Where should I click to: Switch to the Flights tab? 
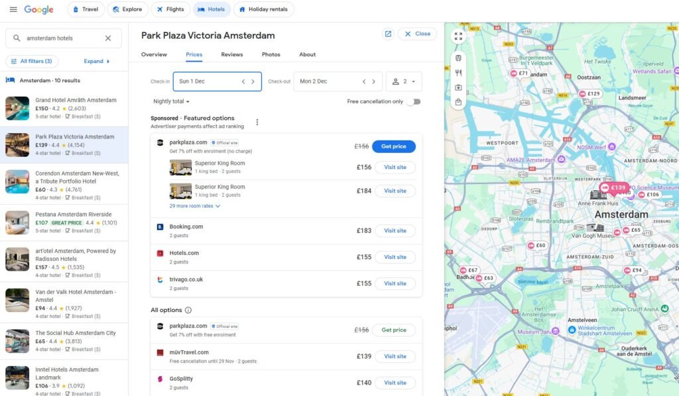[x=170, y=9]
